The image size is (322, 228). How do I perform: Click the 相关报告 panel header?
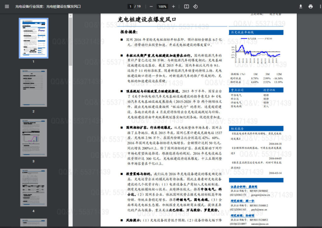point(256,129)
